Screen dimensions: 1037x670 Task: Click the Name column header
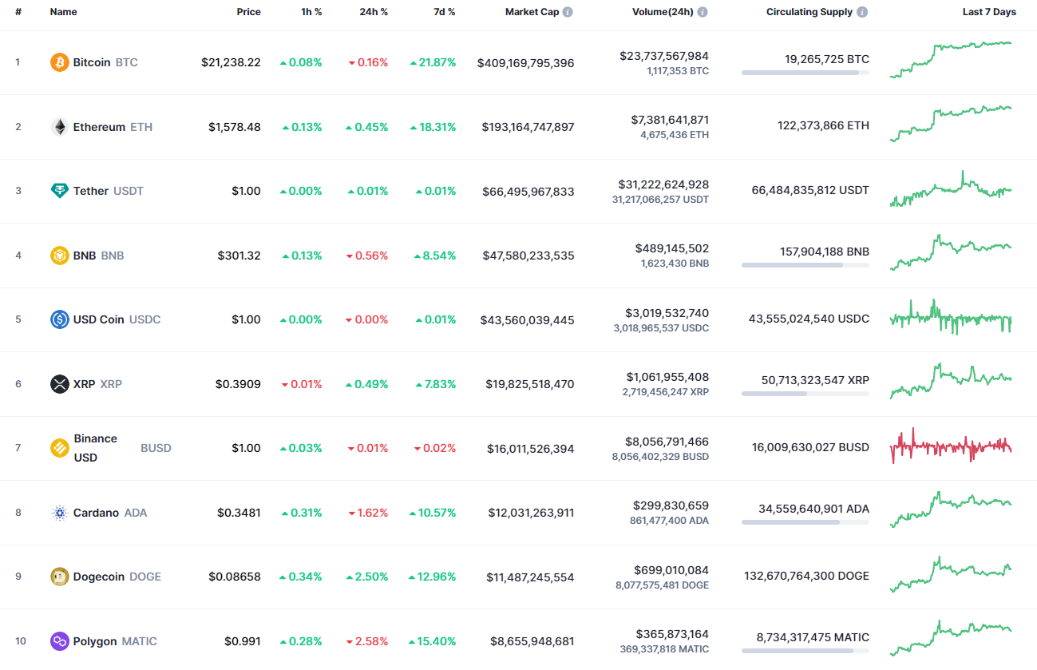[x=64, y=11]
